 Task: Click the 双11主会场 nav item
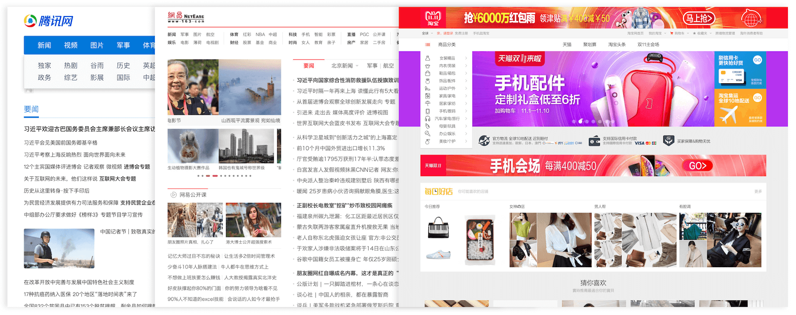pos(648,44)
